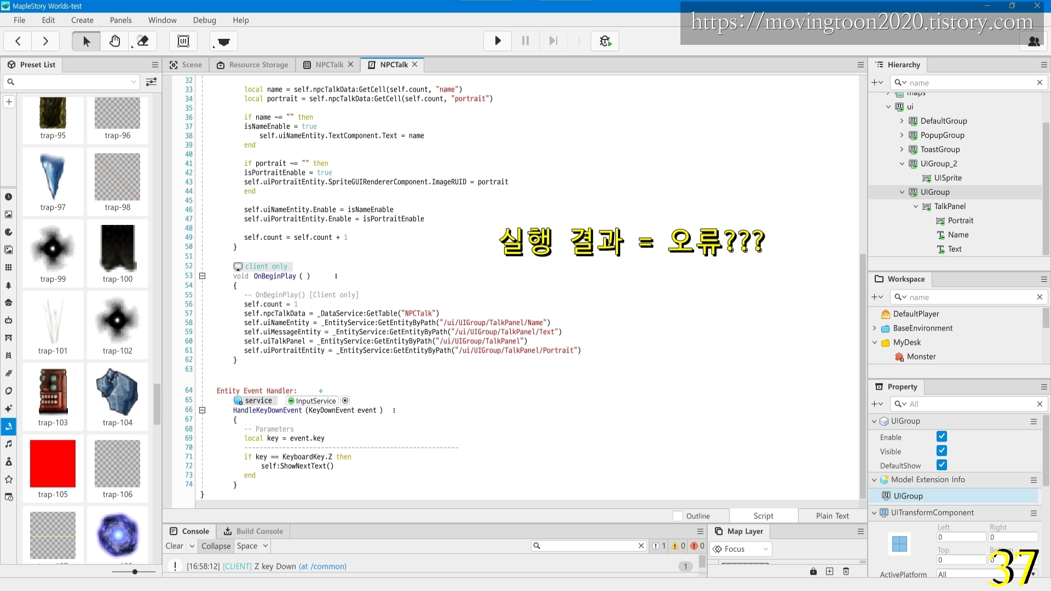This screenshot has width=1051, height=591.
Task: Clear the Hierarchy search field
Action: [x=1040, y=83]
